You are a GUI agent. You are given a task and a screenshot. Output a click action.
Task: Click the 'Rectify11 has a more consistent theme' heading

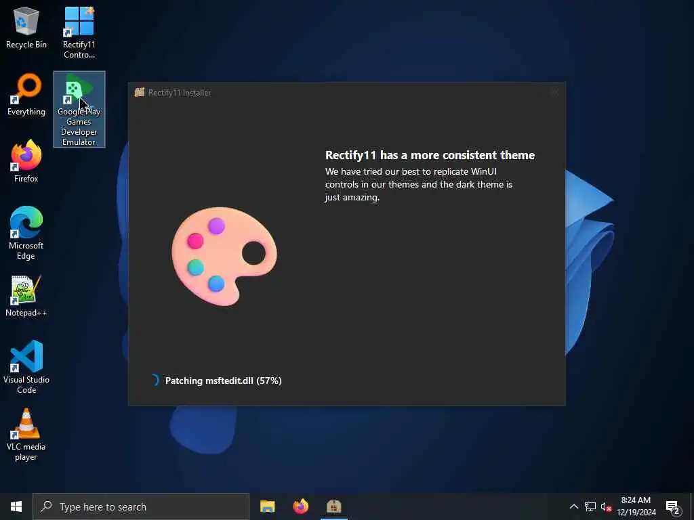[430, 155]
